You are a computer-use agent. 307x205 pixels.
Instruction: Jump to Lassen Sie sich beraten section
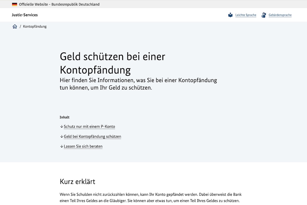[83, 146]
